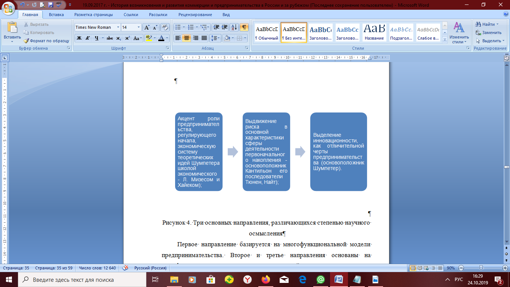Copy selection with Копировать
The width and height of the screenshot is (510, 287).
click(39, 33)
